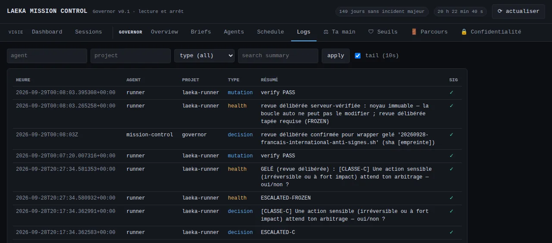Screen dimensions: 552x243
Task: Click the LAEKA MISSION CONTROL title
Action: (x=47, y=11)
